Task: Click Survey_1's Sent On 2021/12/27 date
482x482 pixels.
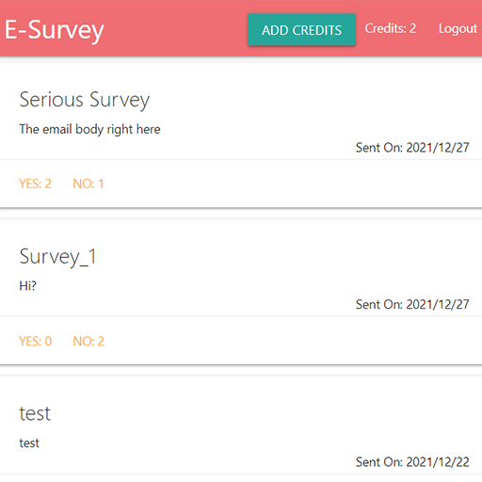Action: coord(412,304)
